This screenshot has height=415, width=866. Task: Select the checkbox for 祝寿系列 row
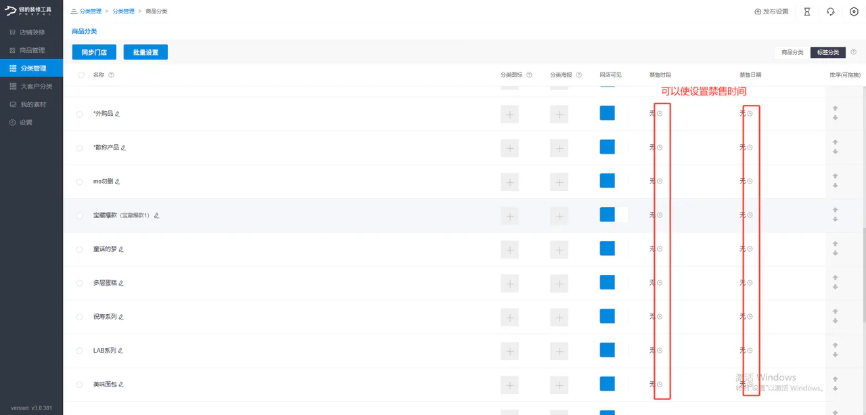click(80, 317)
